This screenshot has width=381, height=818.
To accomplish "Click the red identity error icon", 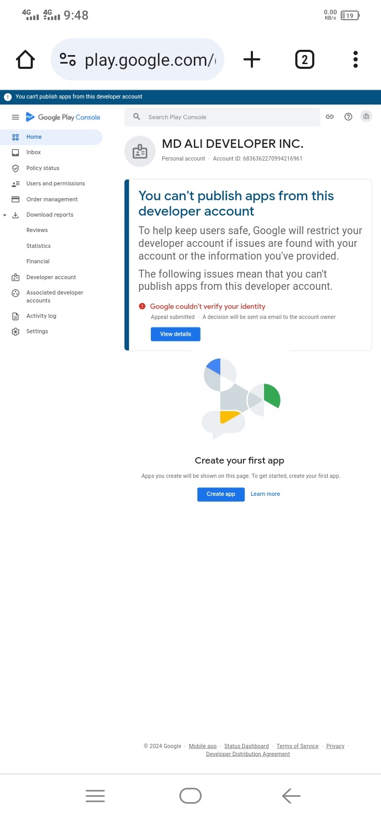I will click(142, 306).
